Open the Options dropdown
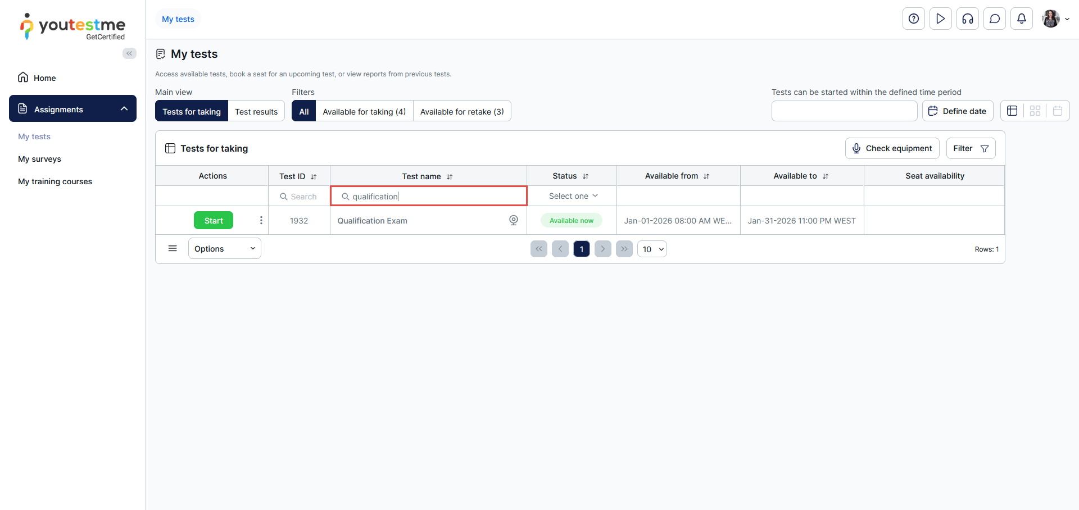1079x510 pixels. click(224, 249)
